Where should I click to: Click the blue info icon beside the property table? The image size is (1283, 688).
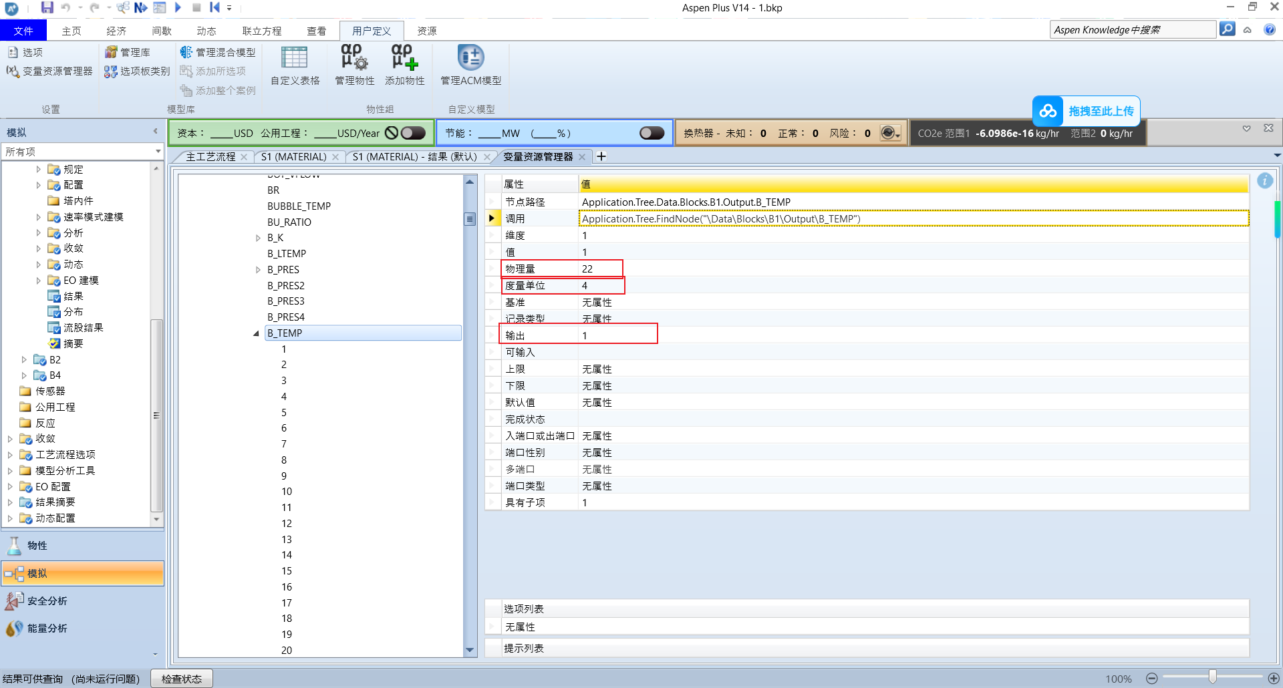point(1264,181)
